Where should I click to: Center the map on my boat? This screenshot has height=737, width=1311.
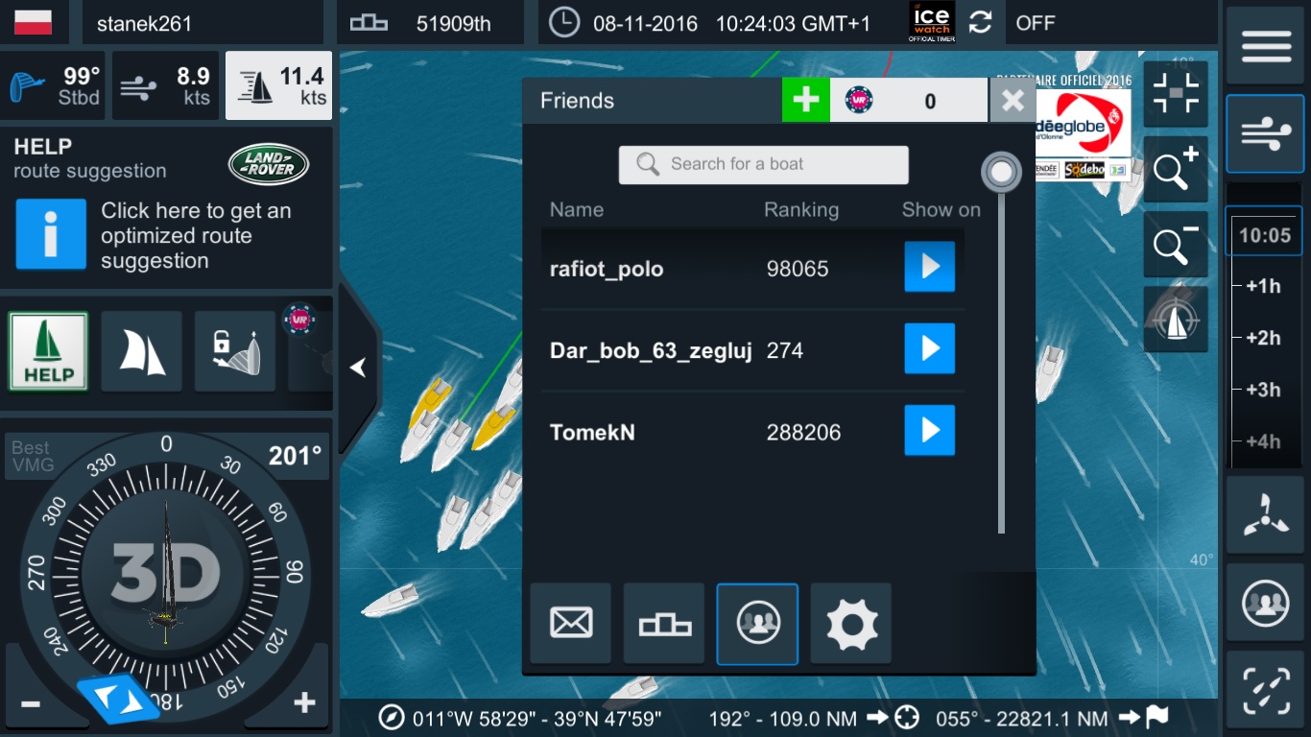1176,320
